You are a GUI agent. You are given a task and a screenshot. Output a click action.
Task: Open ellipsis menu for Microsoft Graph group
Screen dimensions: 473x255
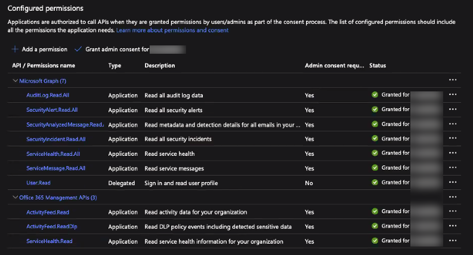(452, 80)
